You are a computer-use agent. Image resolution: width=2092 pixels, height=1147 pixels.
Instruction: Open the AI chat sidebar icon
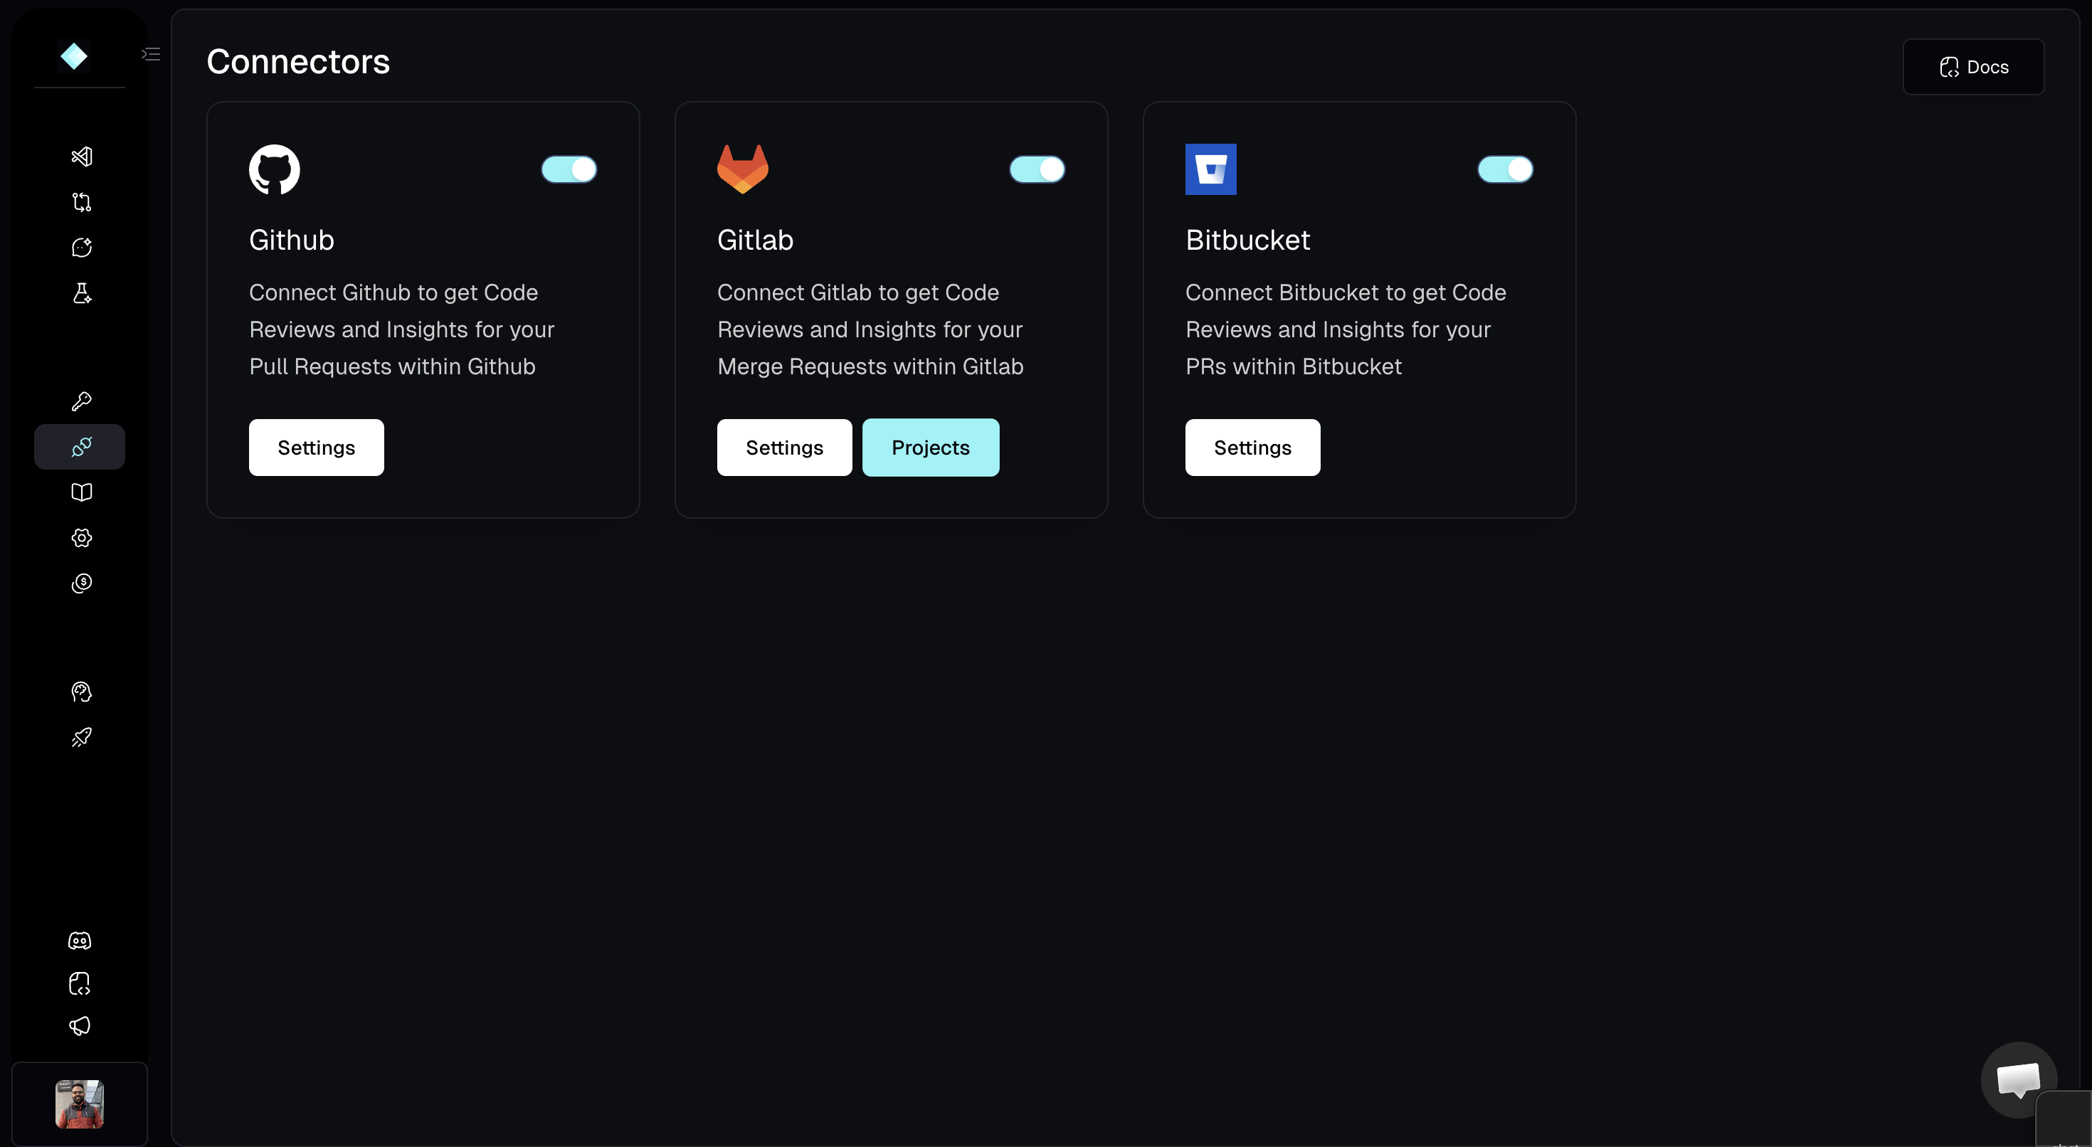click(x=80, y=247)
